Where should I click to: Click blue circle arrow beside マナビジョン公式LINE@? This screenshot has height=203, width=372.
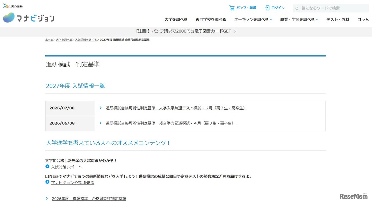click(x=47, y=182)
